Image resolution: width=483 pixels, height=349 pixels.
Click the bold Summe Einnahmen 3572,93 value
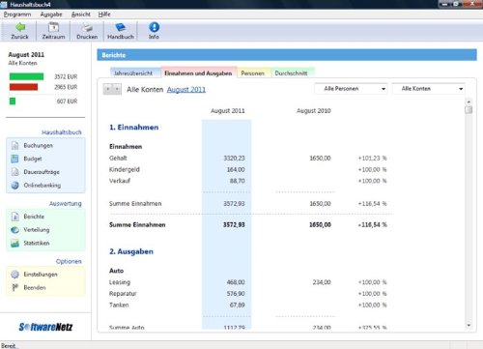tap(234, 224)
